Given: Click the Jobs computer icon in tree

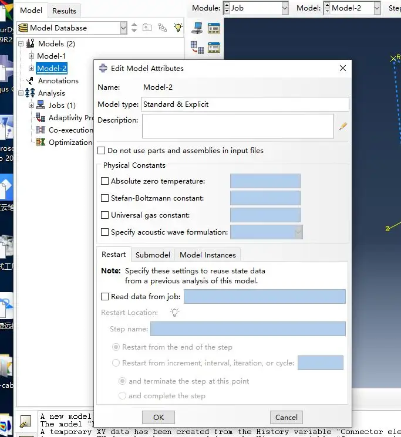Looking at the screenshot, I should click(41, 105).
